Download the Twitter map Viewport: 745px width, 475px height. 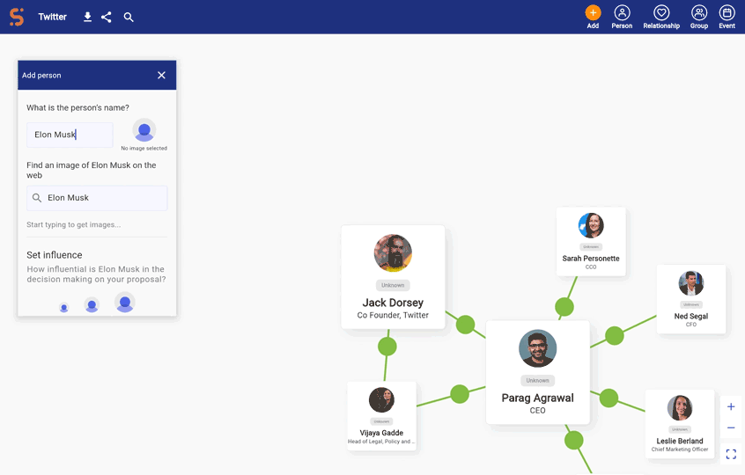[87, 17]
